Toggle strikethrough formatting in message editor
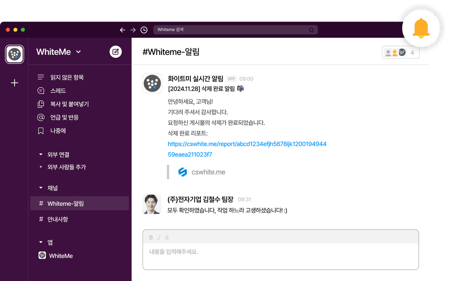Image resolution: width=449 pixels, height=281 pixels. pos(167,237)
